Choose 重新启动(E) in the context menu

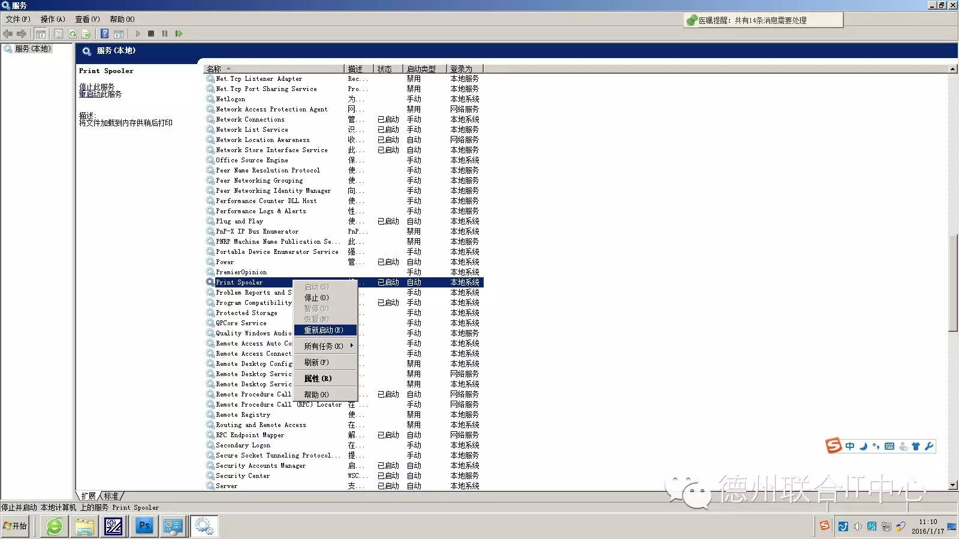[325, 330]
